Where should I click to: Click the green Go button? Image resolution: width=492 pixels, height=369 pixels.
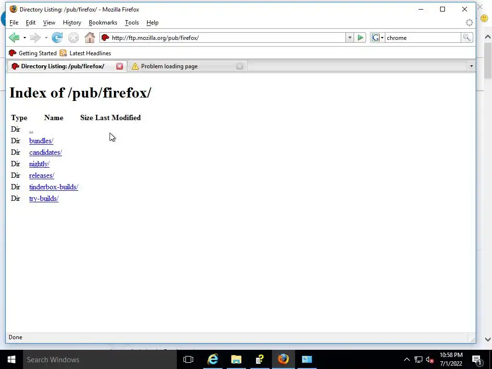point(360,37)
